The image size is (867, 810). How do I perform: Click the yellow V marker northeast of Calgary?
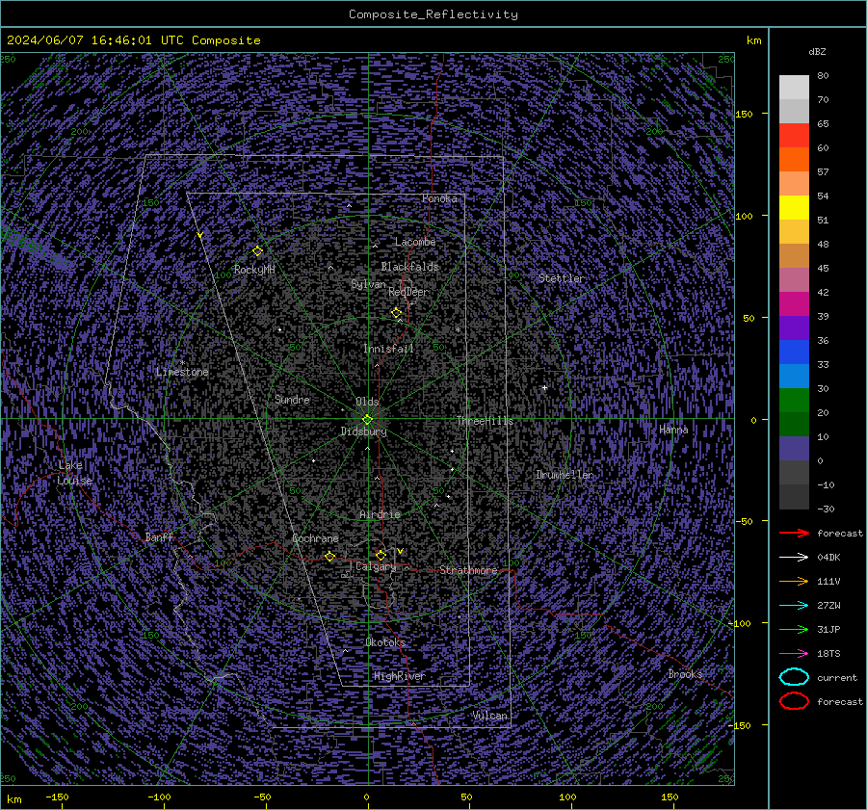(400, 551)
